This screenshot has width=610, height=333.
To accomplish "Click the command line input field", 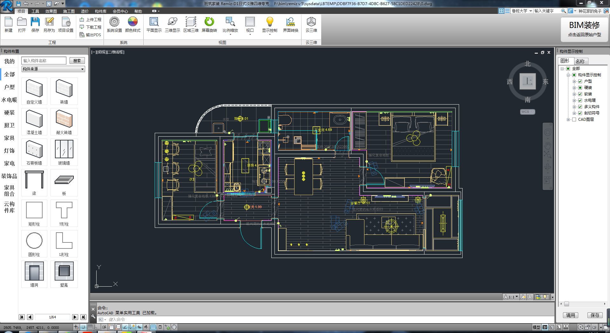I will point(325,320).
